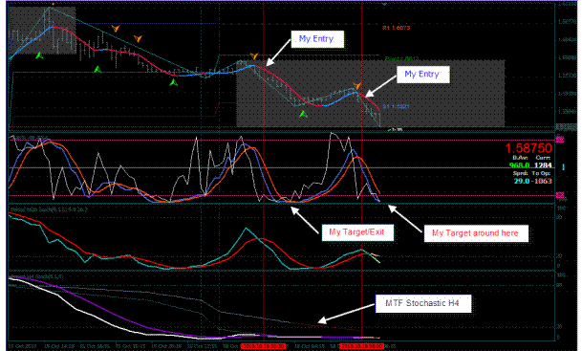The width and height of the screenshot is (582, 351).
Task: Click the lower magenta level tag on stochastic panel
Action: point(560,195)
